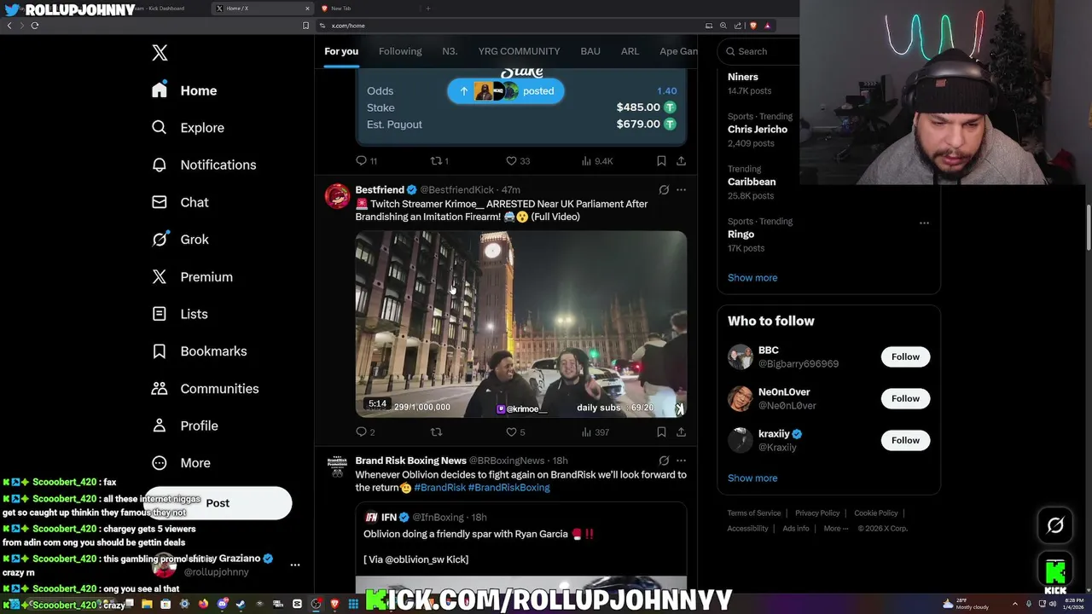Open Notifications in the sidebar

pyautogui.click(x=204, y=165)
